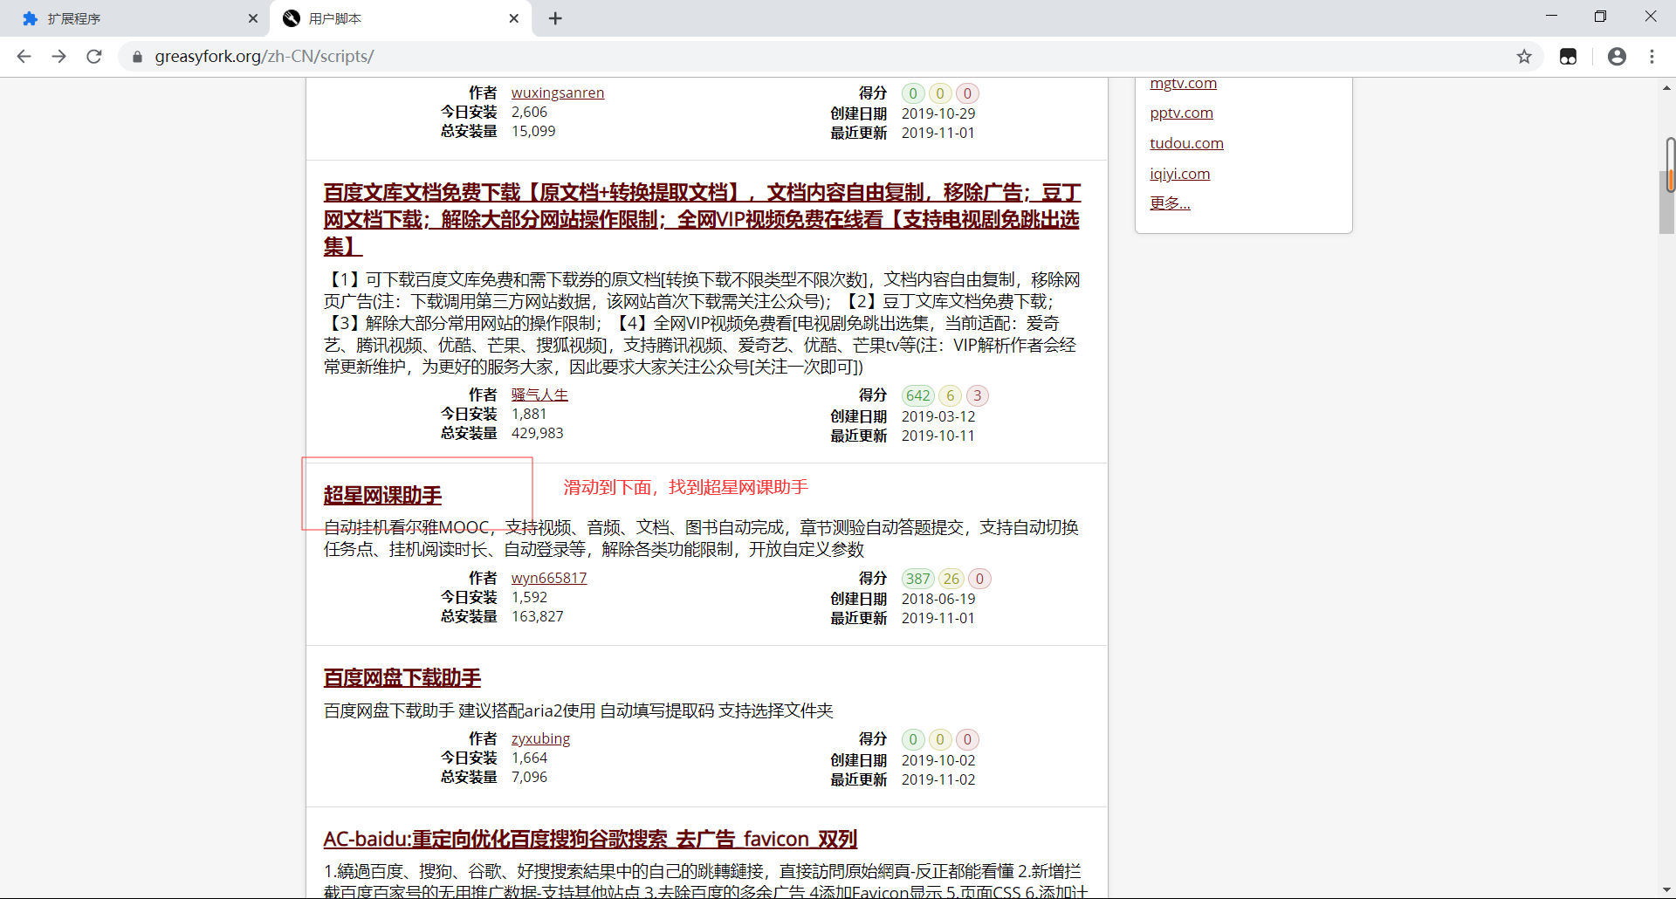Click the address bar URL field
This screenshot has height=899, width=1676.
[821, 57]
